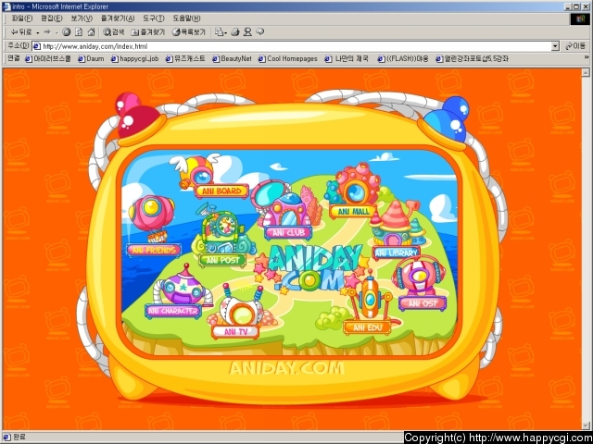
Task: Open the Photoshop 5.5 lecture links shortcut
Action: (472, 59)
